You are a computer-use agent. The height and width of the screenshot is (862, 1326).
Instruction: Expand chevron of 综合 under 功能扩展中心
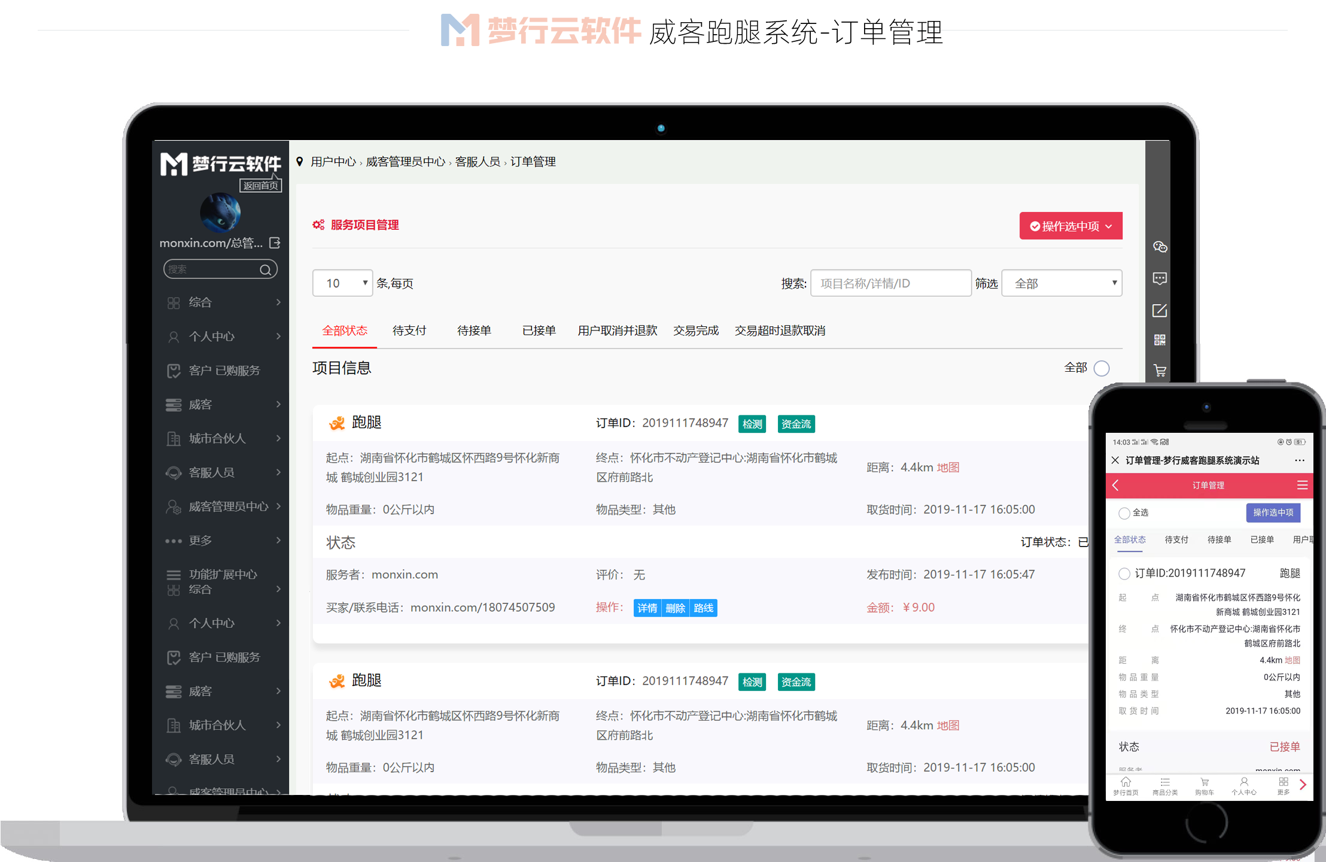[x=278, y=589]
